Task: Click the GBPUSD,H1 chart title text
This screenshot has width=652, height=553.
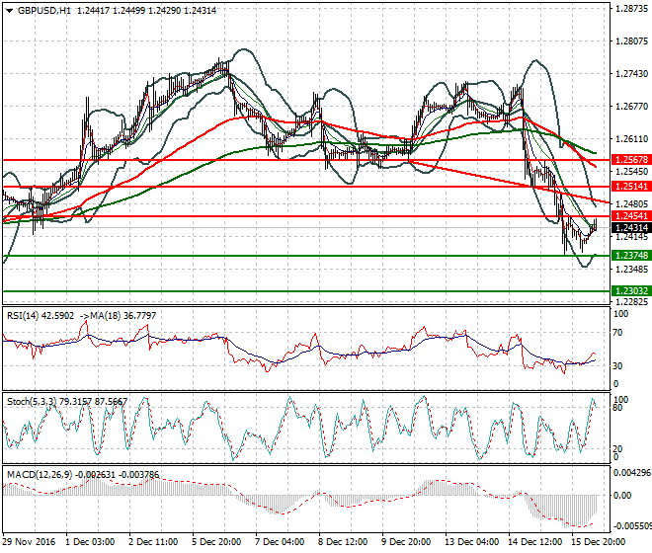Action: [44, 11]
